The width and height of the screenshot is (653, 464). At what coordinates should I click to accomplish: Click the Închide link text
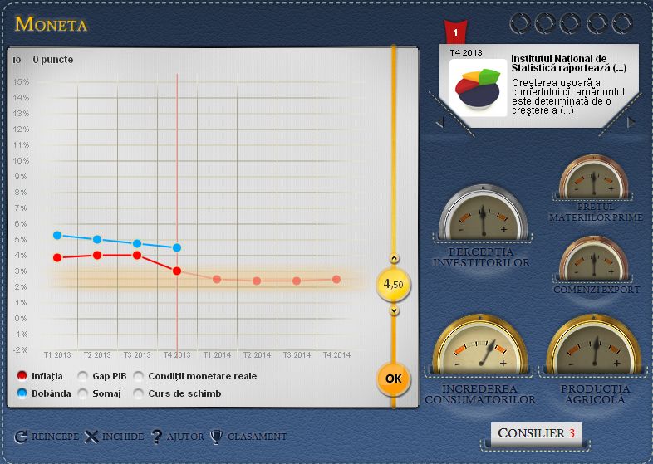123,437
